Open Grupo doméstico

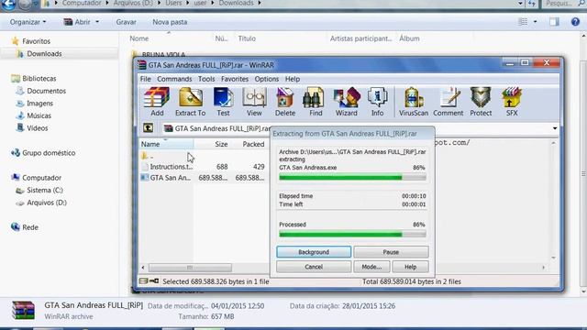pyautogui.click(x=49, y=153)
